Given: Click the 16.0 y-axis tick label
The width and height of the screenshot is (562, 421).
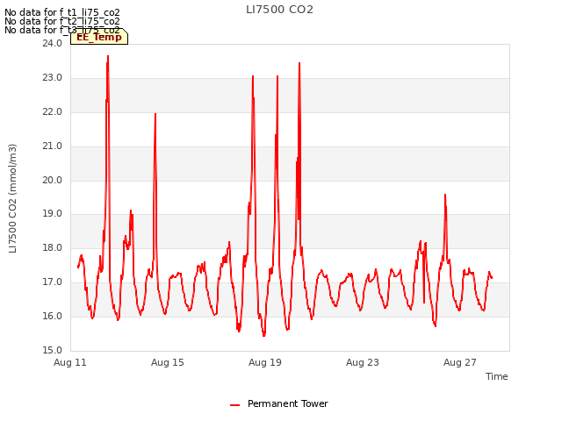Looking at the screenshot, I should (53, 316).
